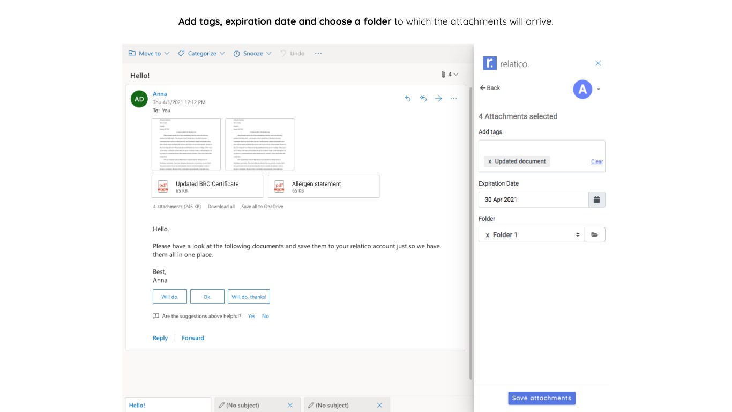Viewport: 732px width, 412px height.
Task: Click the relatico logo icon
Action: [489, 63]
